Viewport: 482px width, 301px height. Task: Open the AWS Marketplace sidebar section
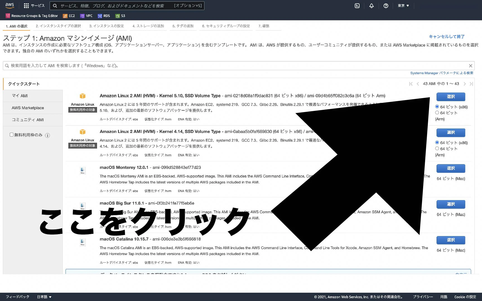click(x=33, y=108)
